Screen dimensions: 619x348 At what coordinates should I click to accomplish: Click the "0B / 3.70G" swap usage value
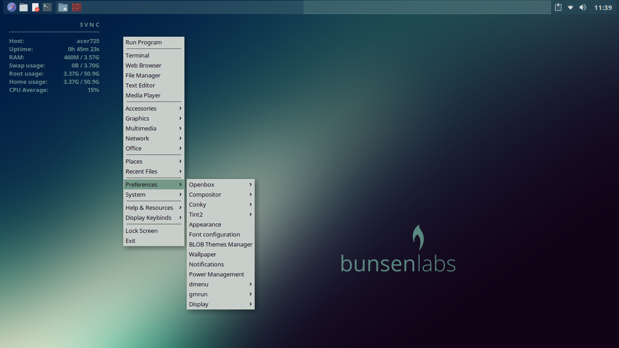(85, 66)
